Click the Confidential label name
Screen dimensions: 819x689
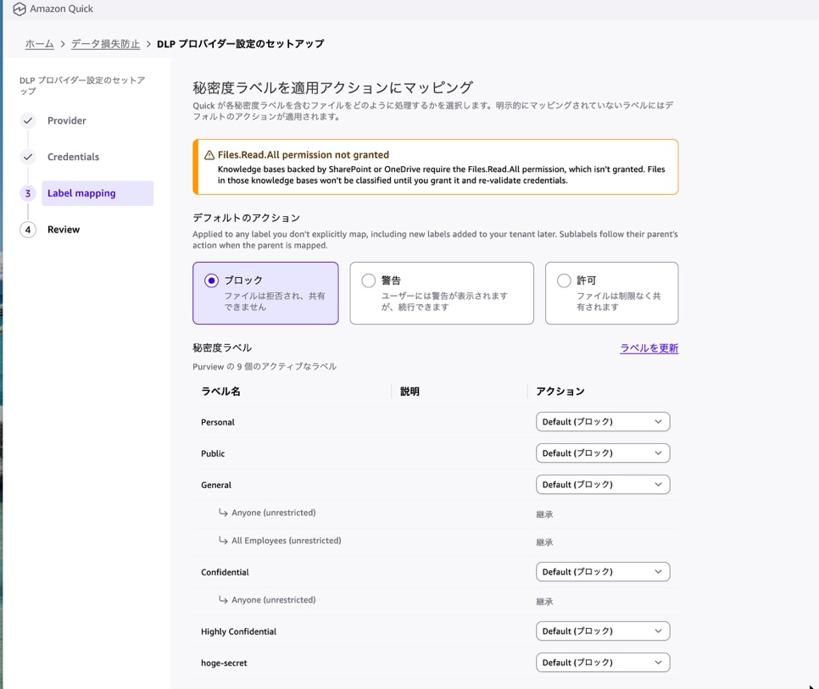tap(225, 572)
